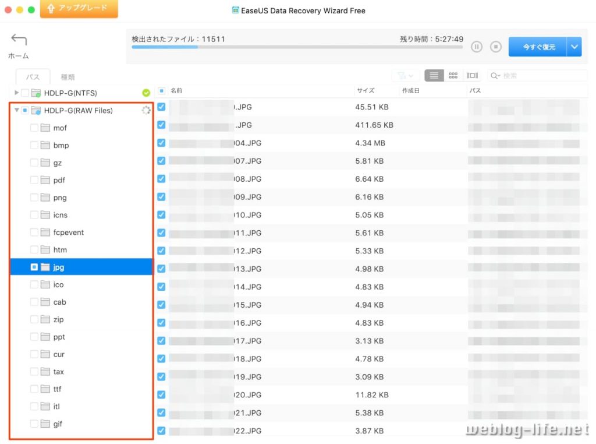Image resolution: width=596 pixels, height=444 pixels.
Task: Select the 11.82 KB size cell
Action: click(x=372, y=395)
